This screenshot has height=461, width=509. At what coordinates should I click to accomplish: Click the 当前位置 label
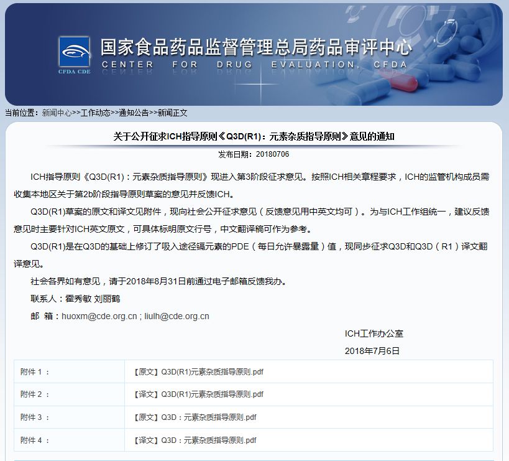(x=21, y=113)
